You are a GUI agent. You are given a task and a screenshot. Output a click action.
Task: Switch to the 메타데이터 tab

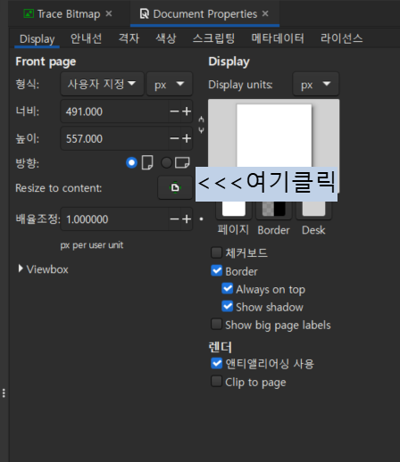[278, 38]
